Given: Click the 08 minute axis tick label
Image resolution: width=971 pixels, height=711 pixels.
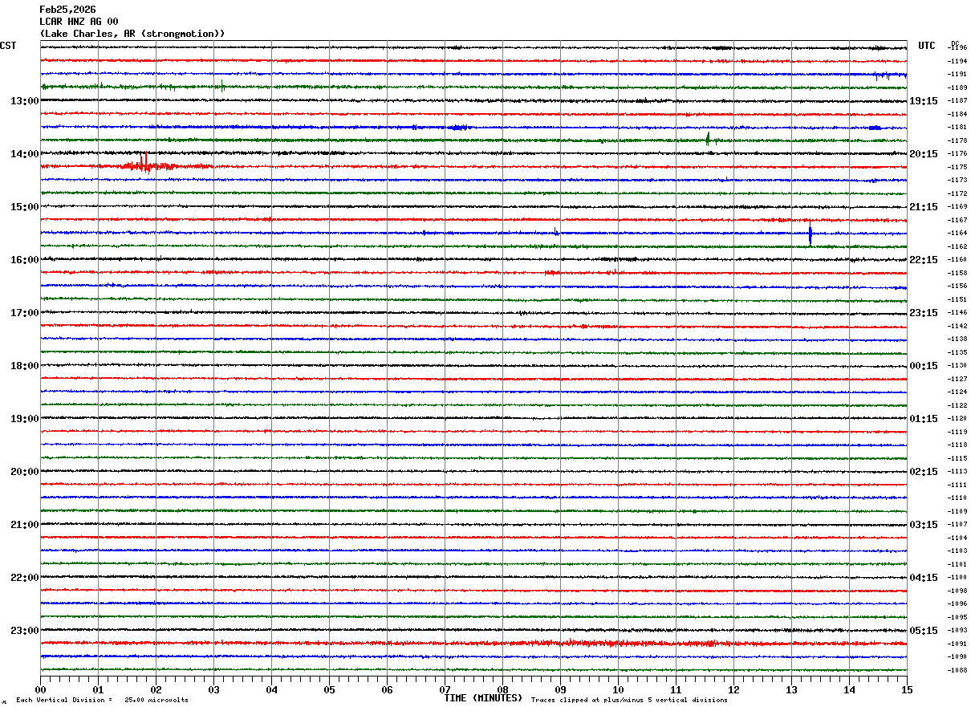Looking at the screenshot, I should pos(502,689).
